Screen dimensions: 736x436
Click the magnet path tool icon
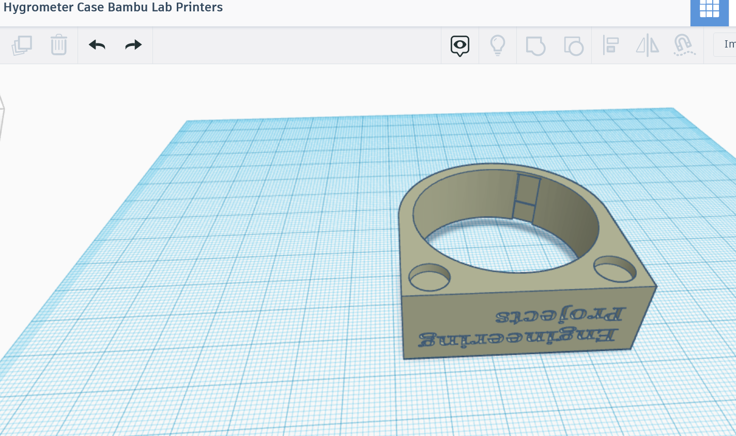tap(684, 45)
